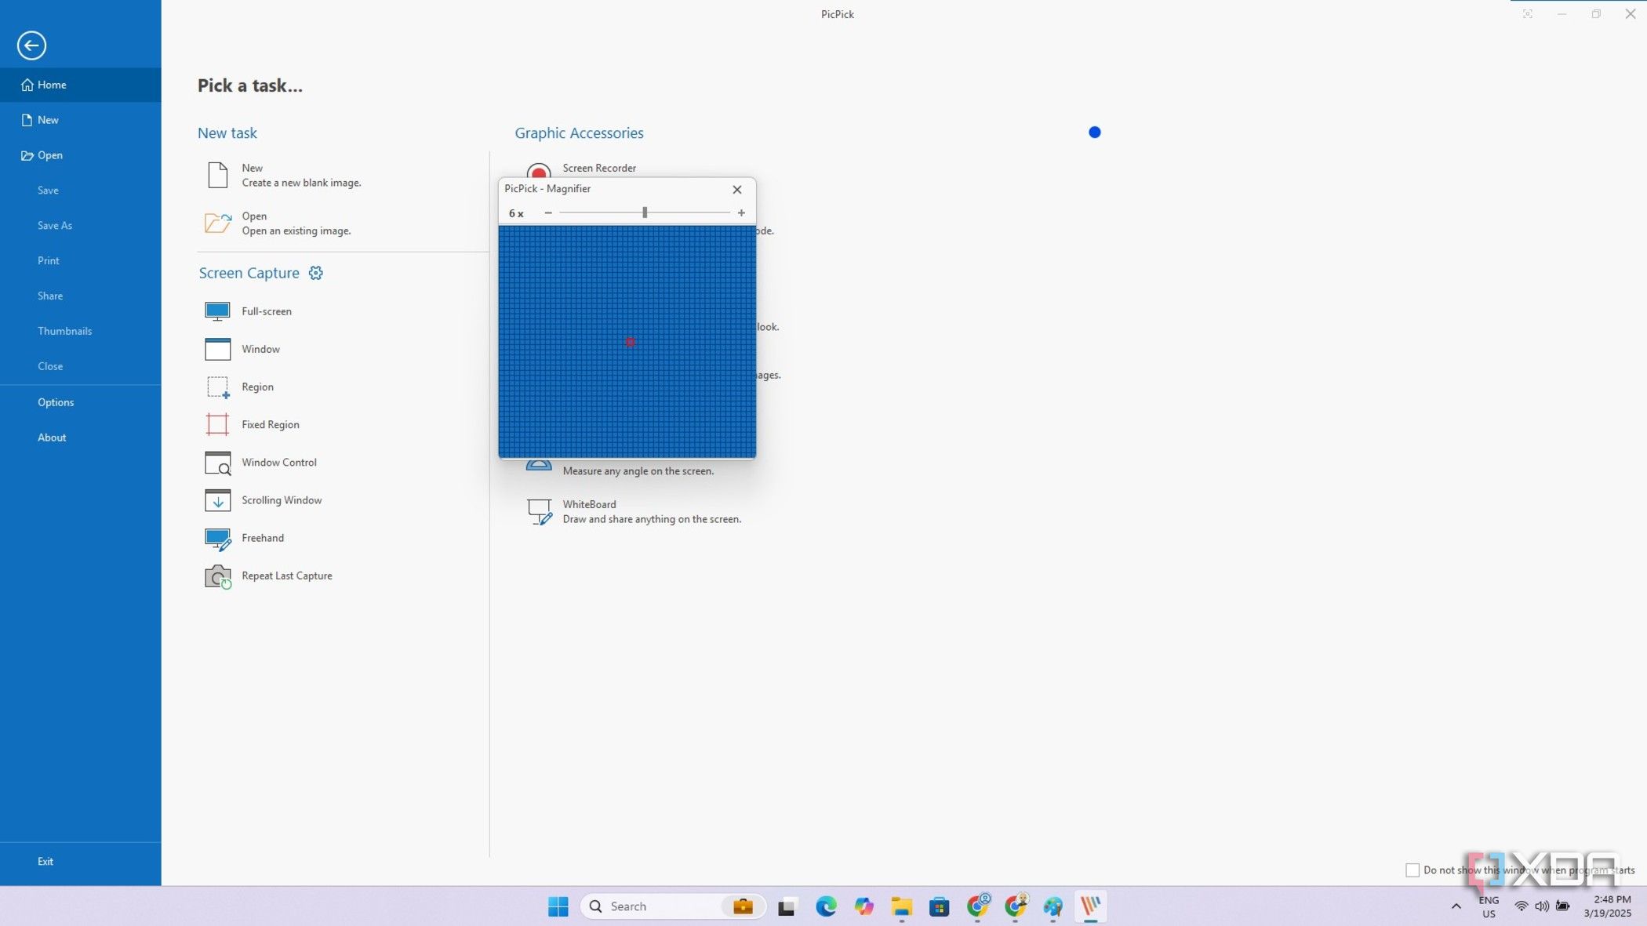Select the Repeat Last Capture icon
Viewport: 1647px width, 926px height.
pyautogui.click(x=217, y=576)
